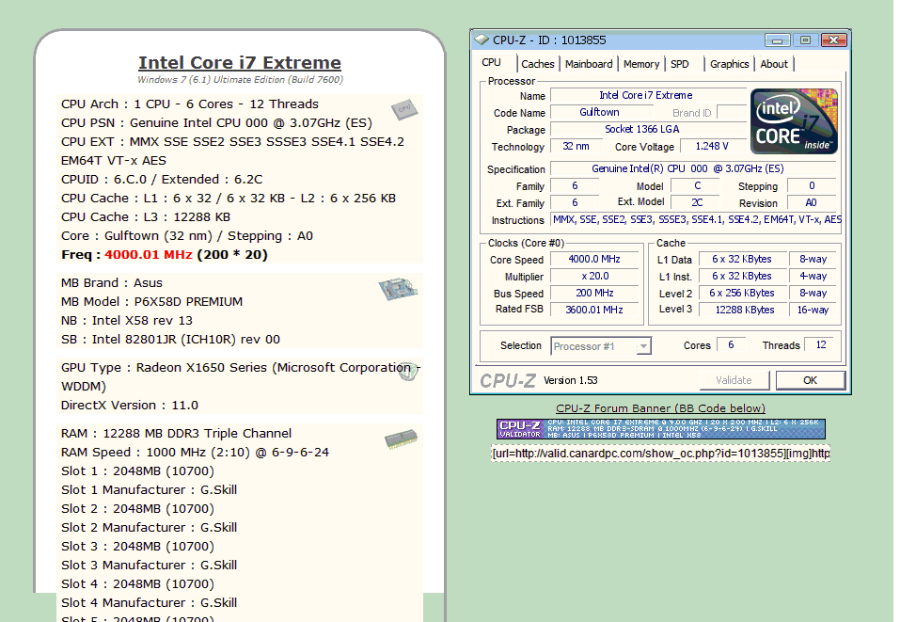The image size is (916, 622).
Task: Click the CPU-Z validator forum banner image
Action: pos(661,428)
